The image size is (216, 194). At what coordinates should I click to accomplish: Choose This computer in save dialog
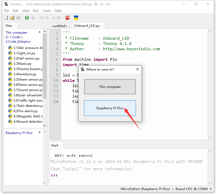tap(110, 87)
